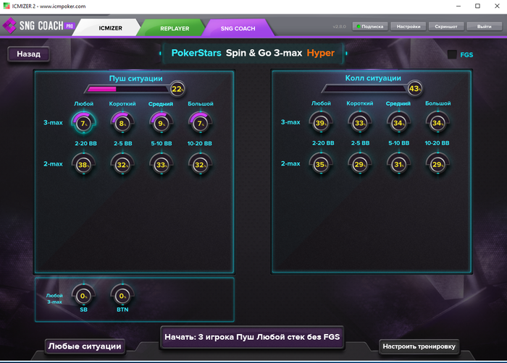This screenshot has width=507, height=363.
Task: Click call panel 10-20 BB label
Action: pos(437,143)
